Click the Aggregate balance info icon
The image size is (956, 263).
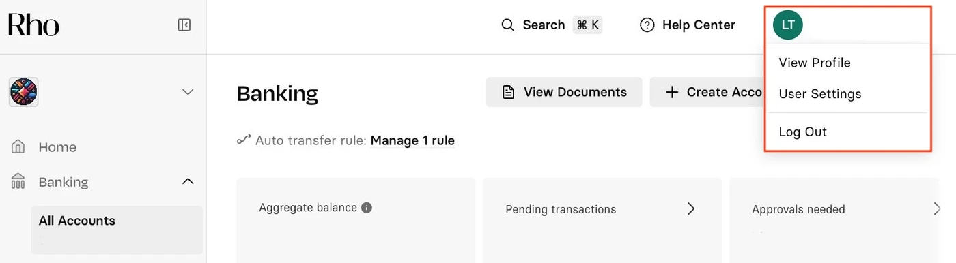coord(367,208)
